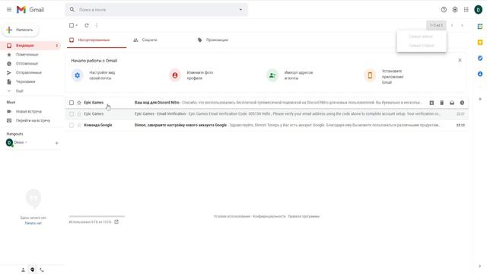Image resolution: width=487 pixels, height=274 pixels.
Task: Open the Dimon Hangouts status dropdown
Action: click(x=26, y=142)
